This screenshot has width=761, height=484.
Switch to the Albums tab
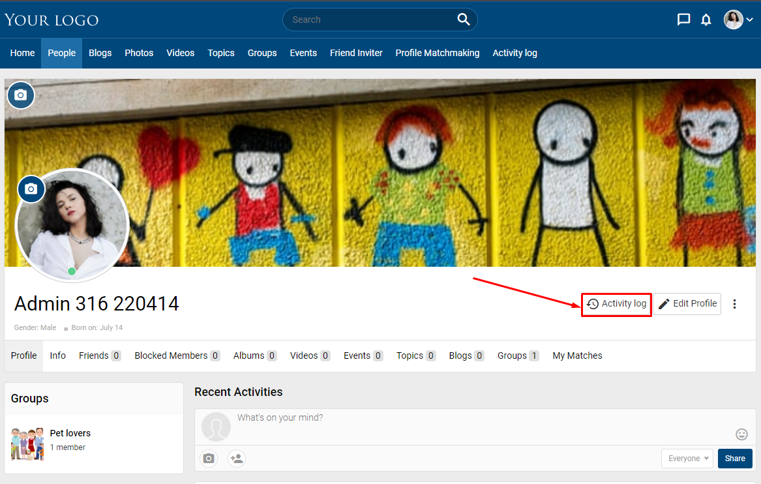[x=255, y=356]
